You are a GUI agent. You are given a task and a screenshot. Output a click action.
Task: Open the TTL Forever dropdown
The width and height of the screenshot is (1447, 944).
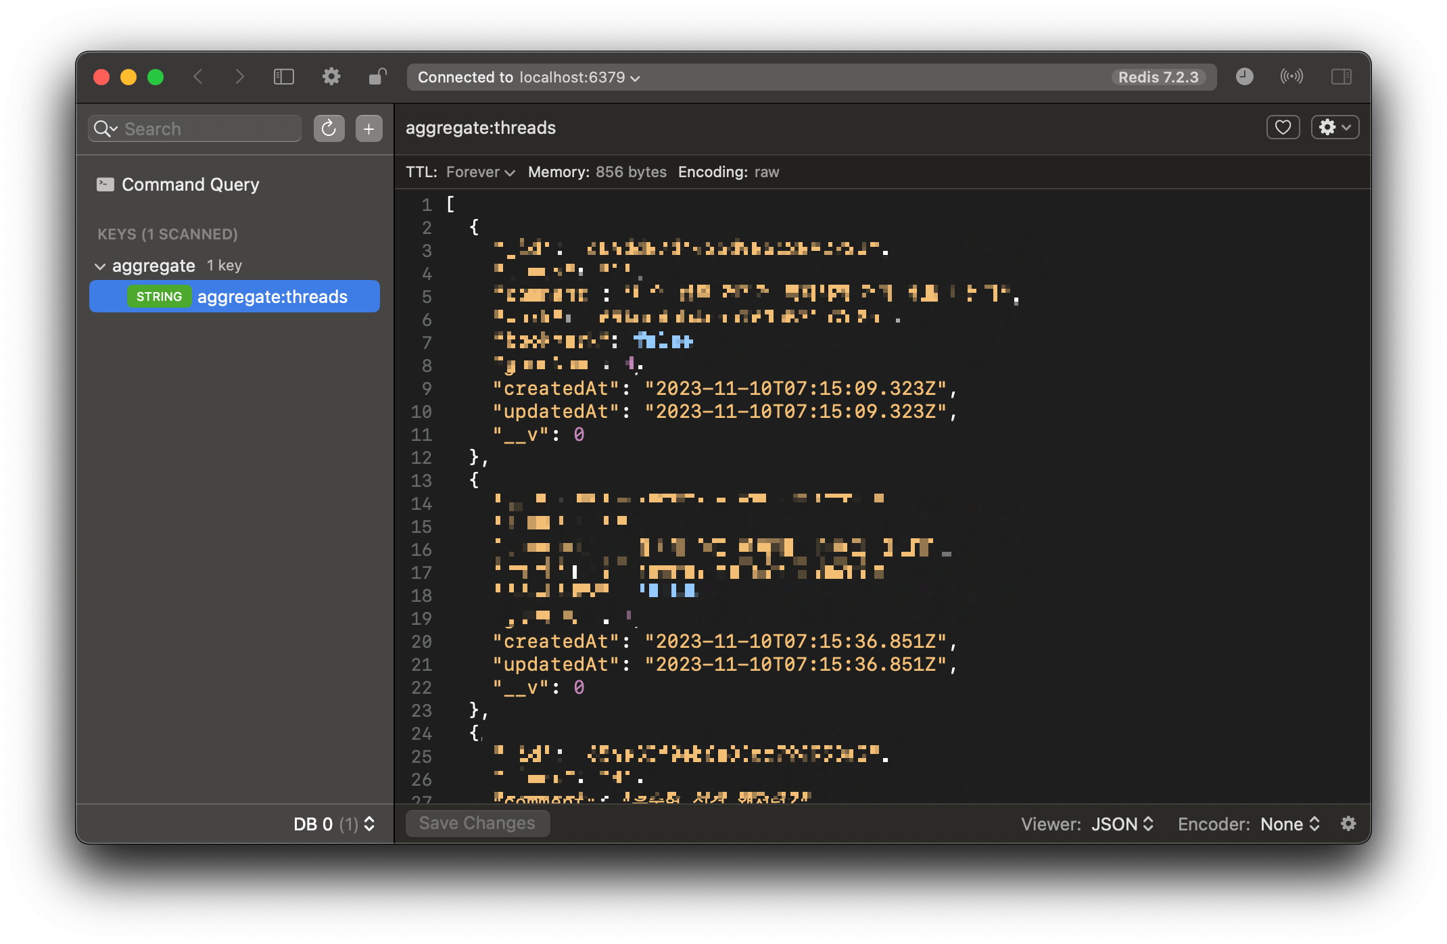click(480, 172)
